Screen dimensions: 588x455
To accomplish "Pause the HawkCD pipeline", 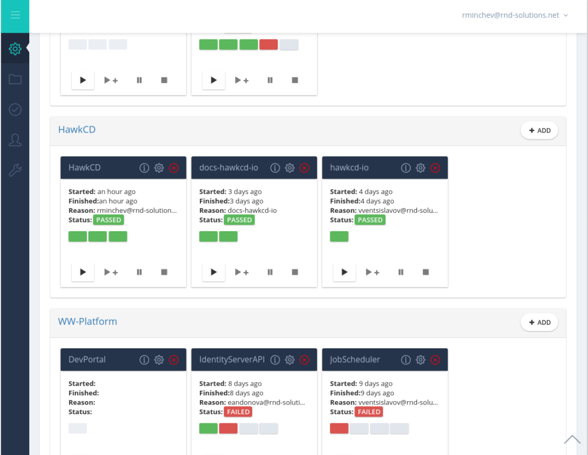I will [x=139, y=272].
